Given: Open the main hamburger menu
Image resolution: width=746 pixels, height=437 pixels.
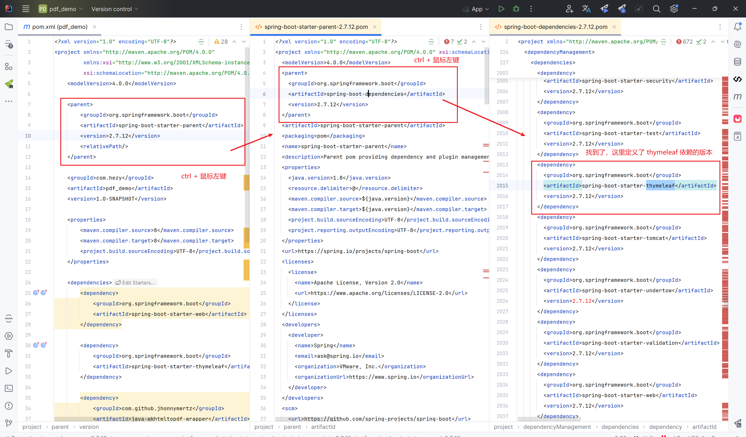Looking at the screenshot, I should pos(26,9).
